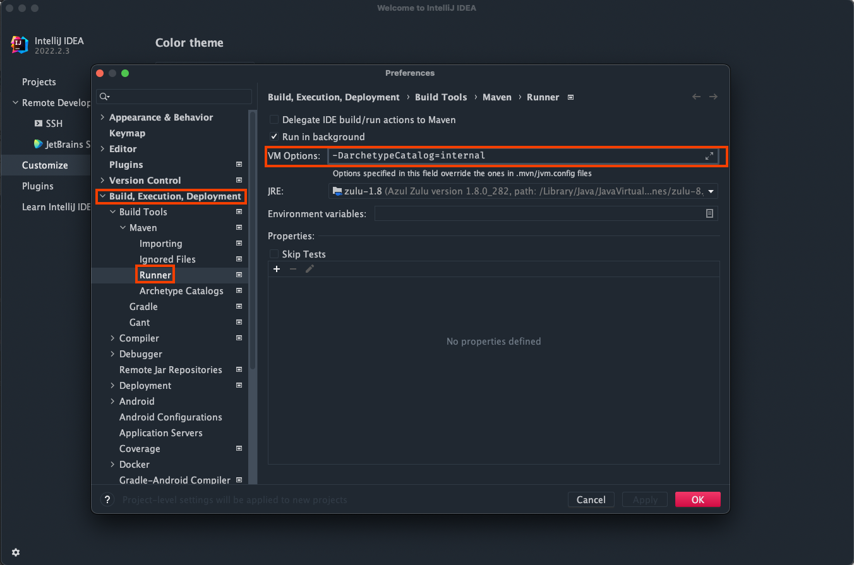The height and width of the screenshot is (565, 854).
Task: Select Android Configurations in settings tree
Action: click(171, 417)
